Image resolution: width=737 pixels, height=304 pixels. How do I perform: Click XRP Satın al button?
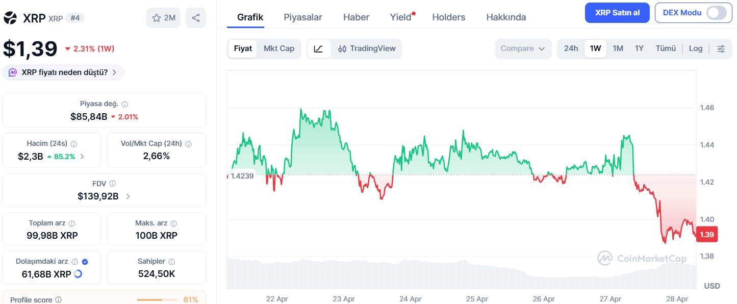point(617,13)
